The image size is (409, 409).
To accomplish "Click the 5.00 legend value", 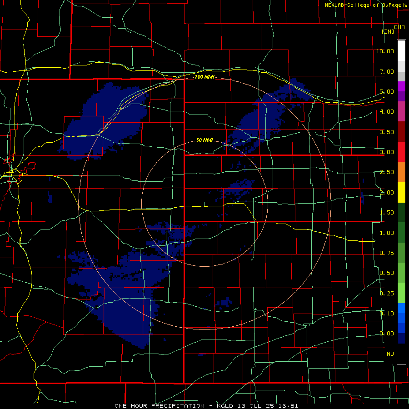I will point(387,91).
